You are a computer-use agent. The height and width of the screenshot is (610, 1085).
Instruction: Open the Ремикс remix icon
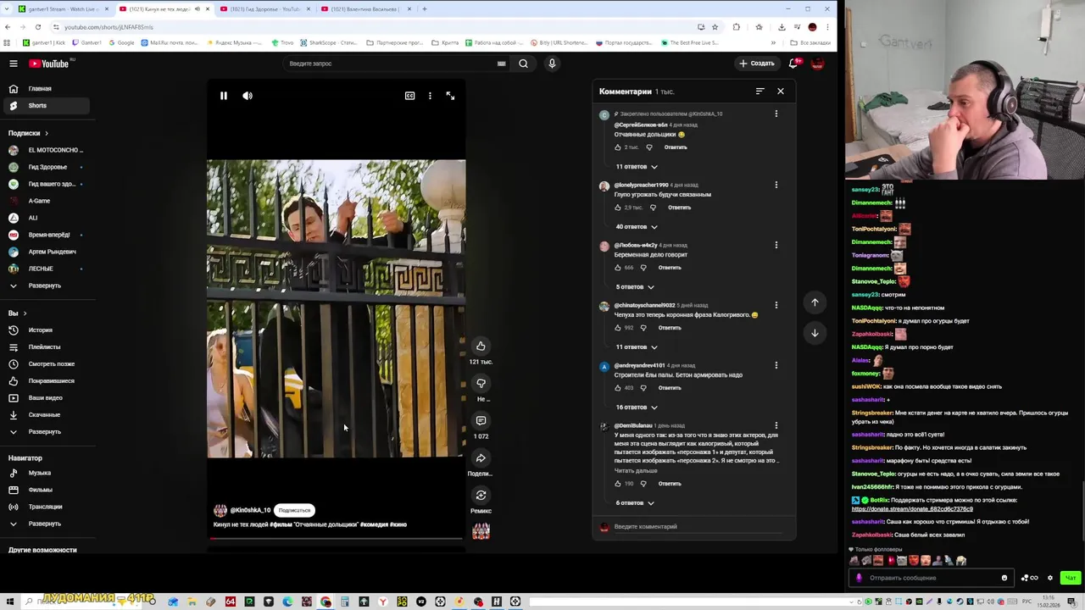[481, 496]
